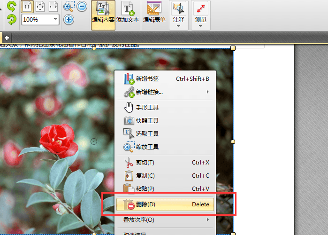Open 编辑表单 edit form tool
The image size is (328, 235).
click(154, 13)
